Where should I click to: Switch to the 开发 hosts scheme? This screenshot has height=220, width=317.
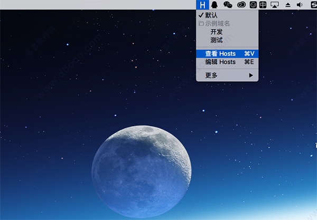227,32
